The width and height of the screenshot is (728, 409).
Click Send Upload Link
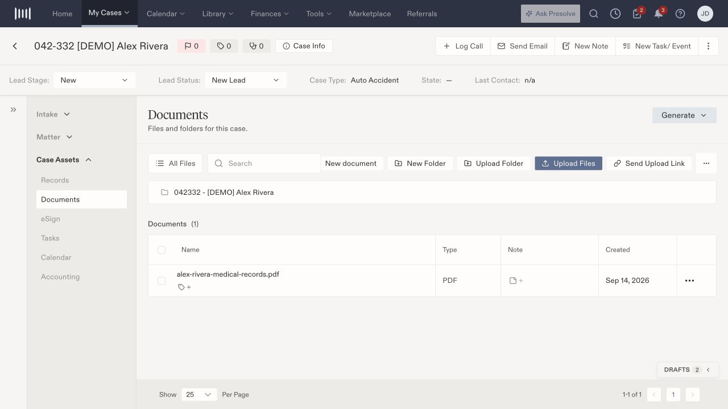click(650, 163)
